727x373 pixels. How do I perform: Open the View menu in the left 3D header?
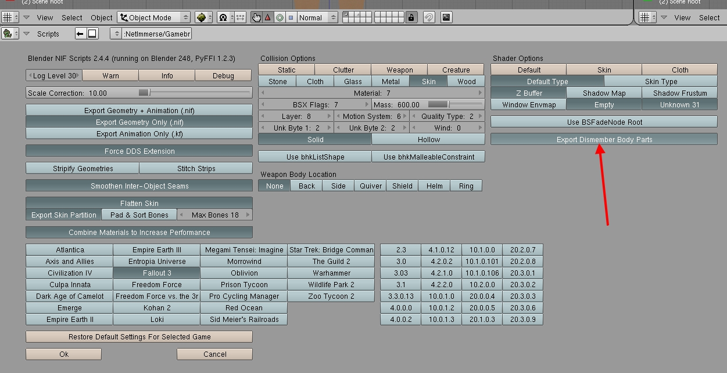click(45, 17)
